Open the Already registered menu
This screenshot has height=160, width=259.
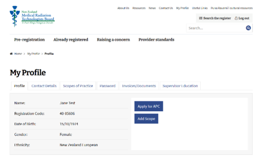71,40
